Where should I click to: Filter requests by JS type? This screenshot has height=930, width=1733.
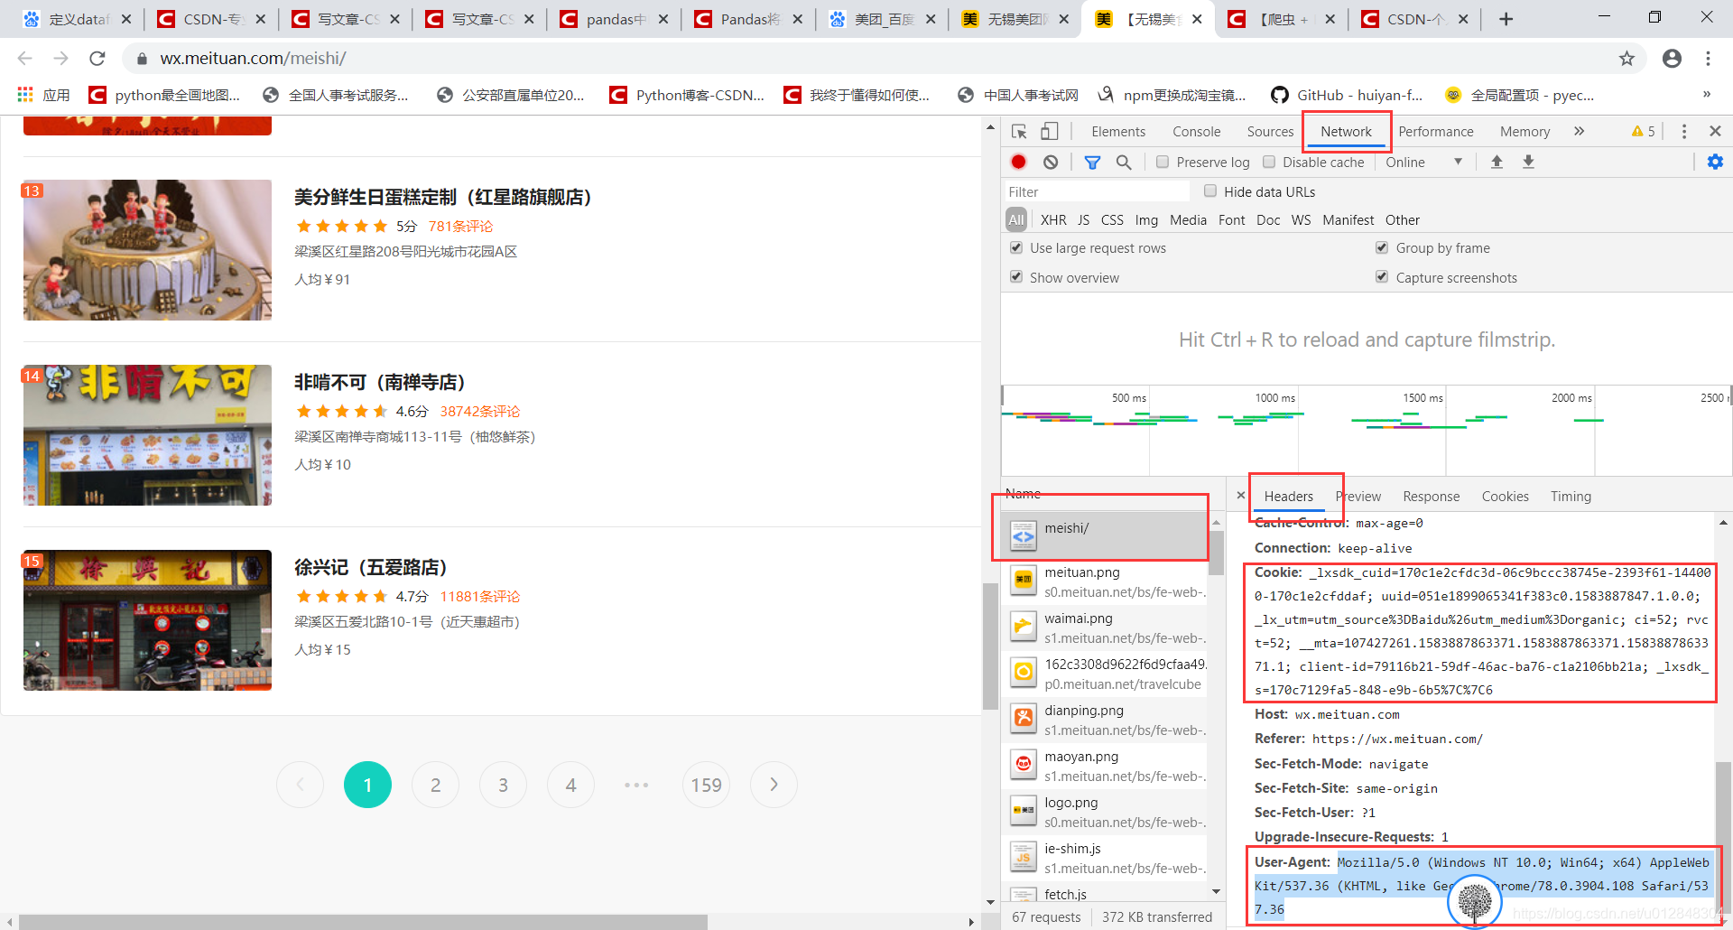(x=1083, y=219)
